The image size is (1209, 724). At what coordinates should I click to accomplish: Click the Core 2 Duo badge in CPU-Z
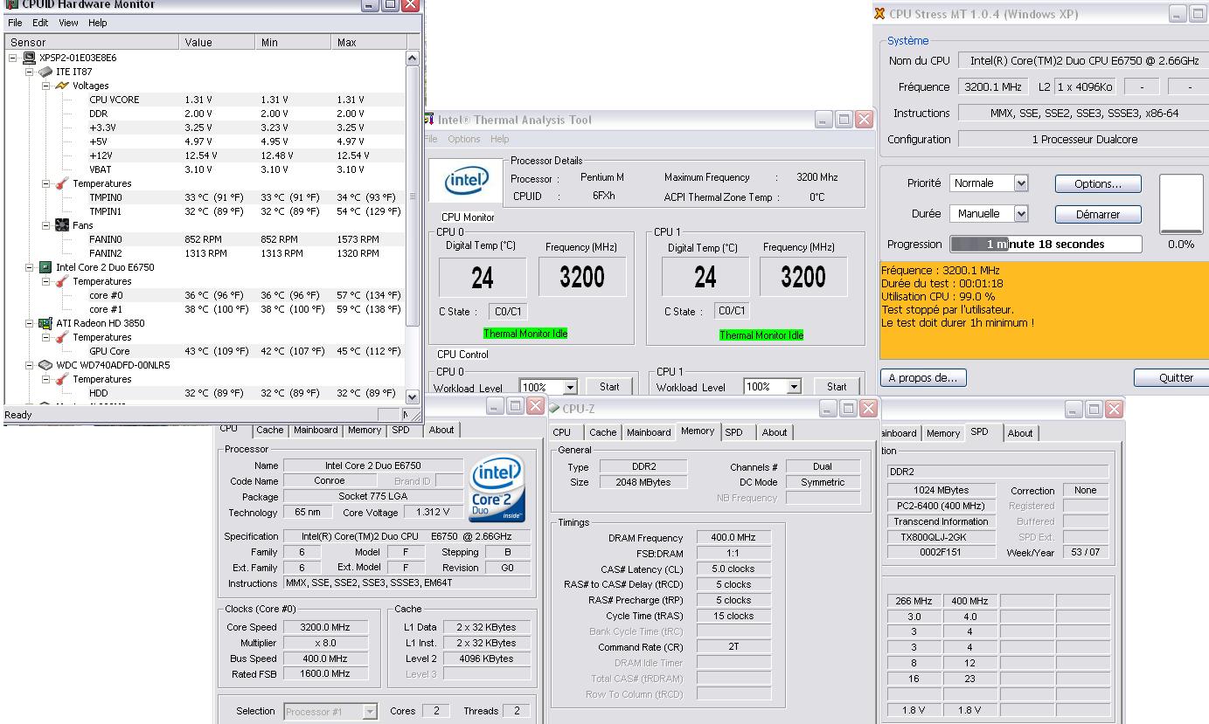point(496,489)
